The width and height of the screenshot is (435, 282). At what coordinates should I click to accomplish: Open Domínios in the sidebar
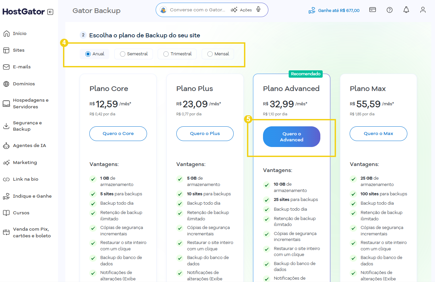[x=24, y=84]
